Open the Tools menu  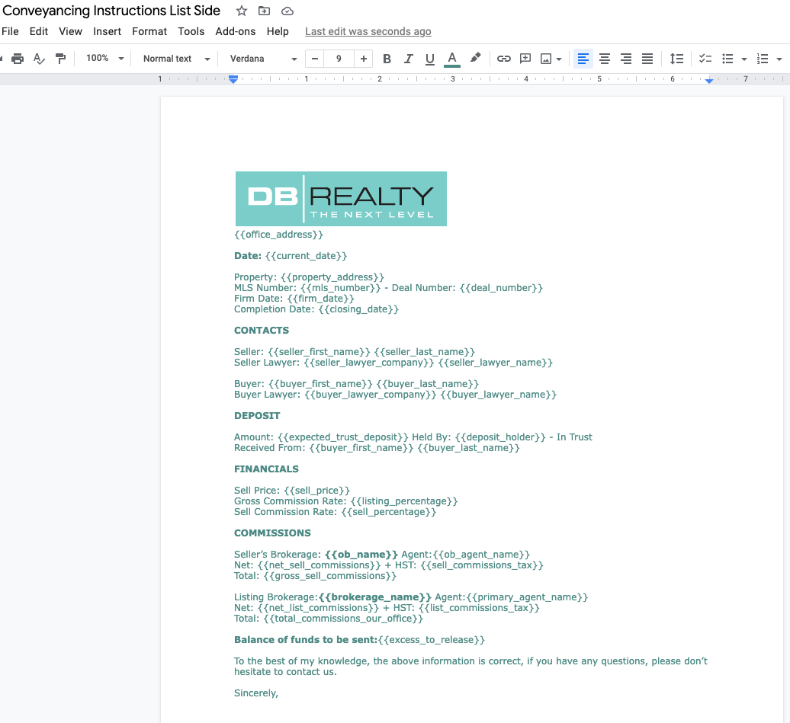click(191, 31)
